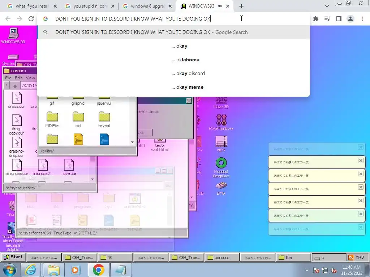Click the muted volume tray icon
Image resolution: width=370 pixels, height=277 pixels.
(334, 271)
